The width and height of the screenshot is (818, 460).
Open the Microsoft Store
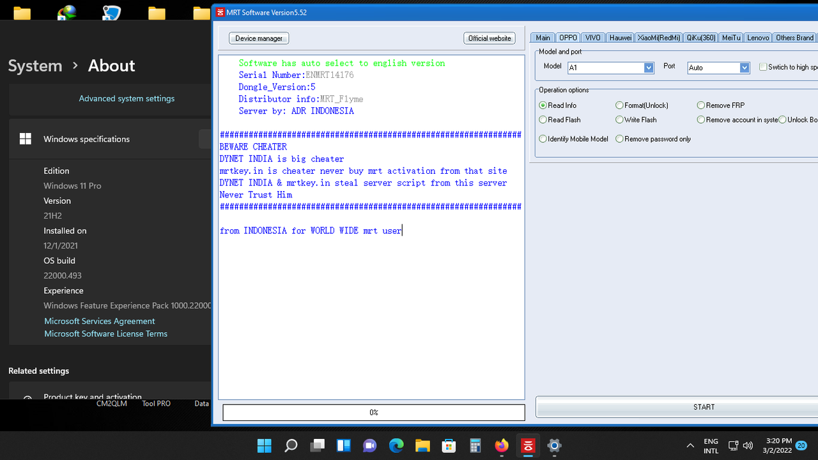coord(449,445)
